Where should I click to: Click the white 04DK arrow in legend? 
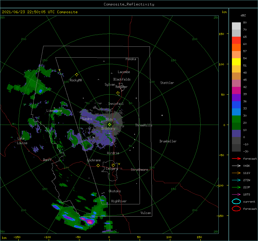(x=236, y=166)
